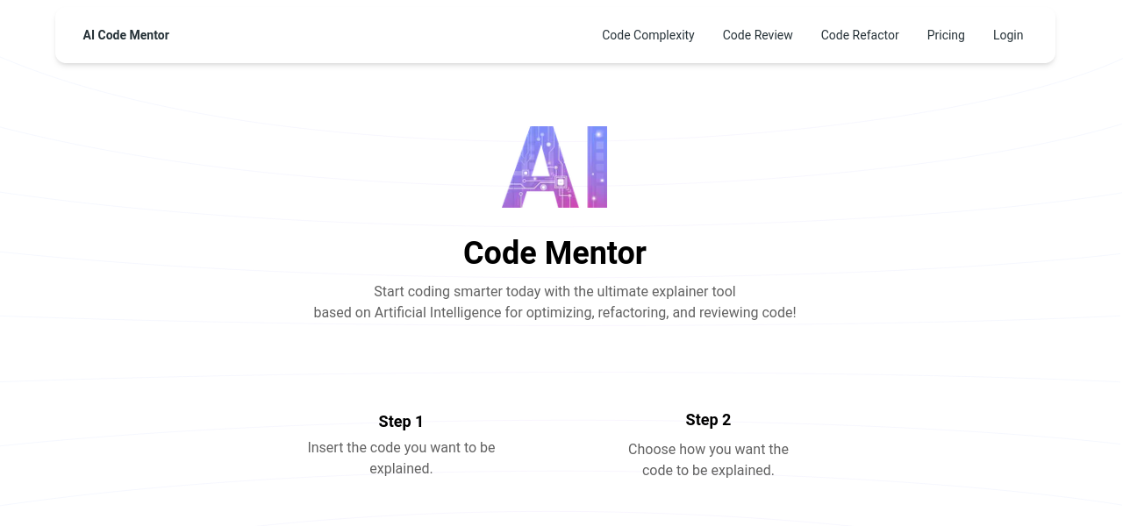Click the word Code in the large heading
The image size is (1123, 526).
498,253
